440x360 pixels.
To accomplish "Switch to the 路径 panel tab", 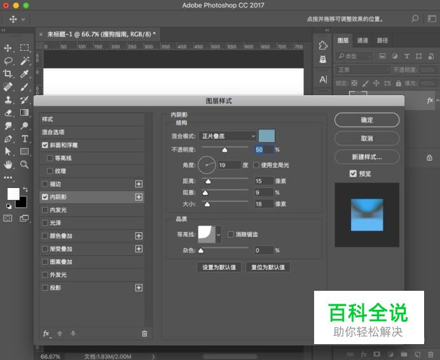I will [x=382, y=41].
